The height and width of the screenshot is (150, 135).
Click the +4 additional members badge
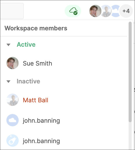[126, 11]
